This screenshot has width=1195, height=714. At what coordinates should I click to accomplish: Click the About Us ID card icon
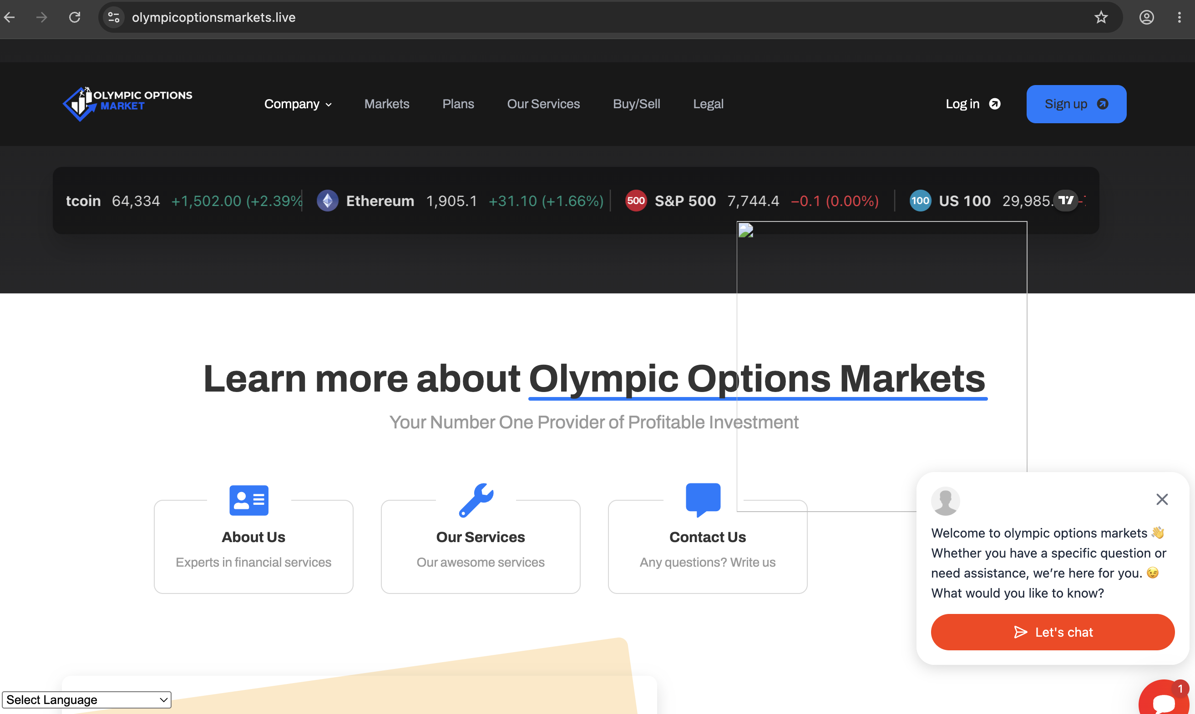[x=249, y=500]
